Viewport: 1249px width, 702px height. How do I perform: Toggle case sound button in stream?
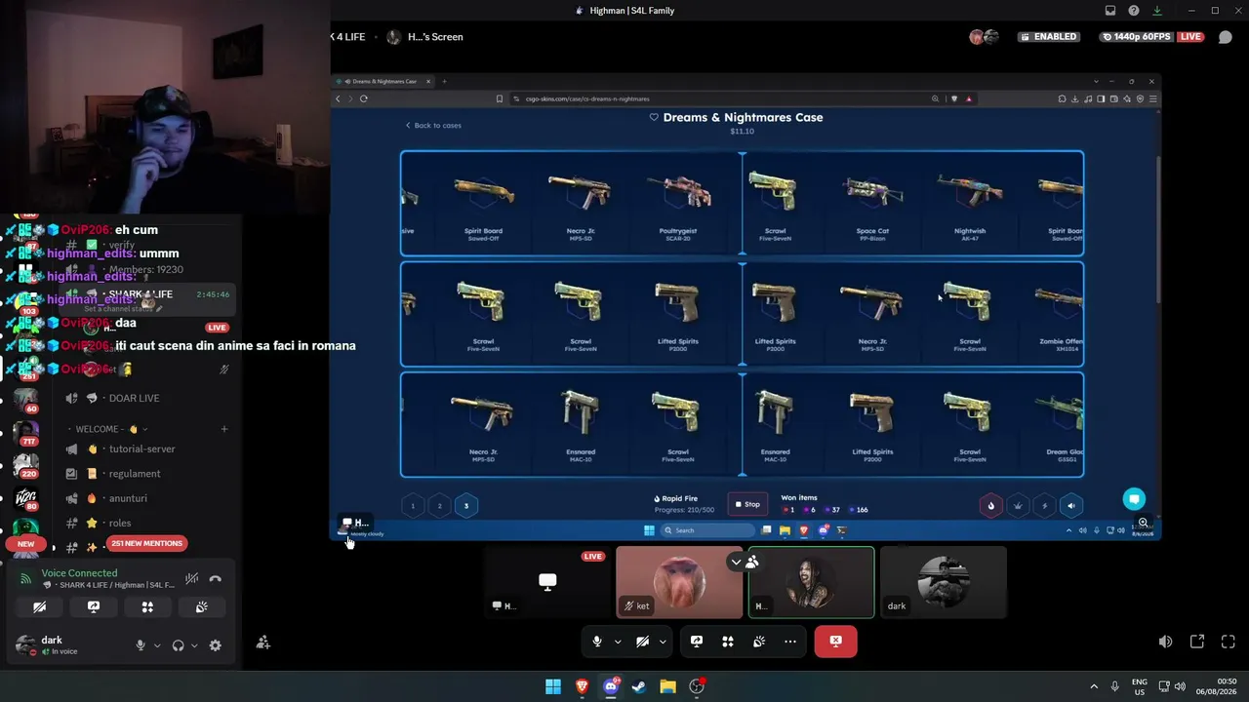click(x=1071, y=505)
